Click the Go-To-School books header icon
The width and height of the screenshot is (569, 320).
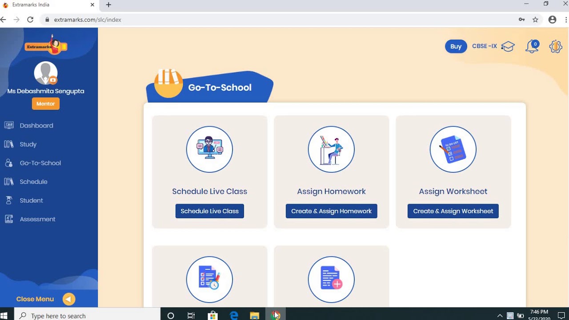(168, 83)
